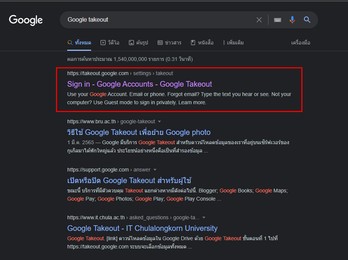Click snippet starting 'ขณะนี้ บริการที่มีตัวควบคุม Takeout'
Viewport: 348px width, 260px height.
(x=178, y=195)
